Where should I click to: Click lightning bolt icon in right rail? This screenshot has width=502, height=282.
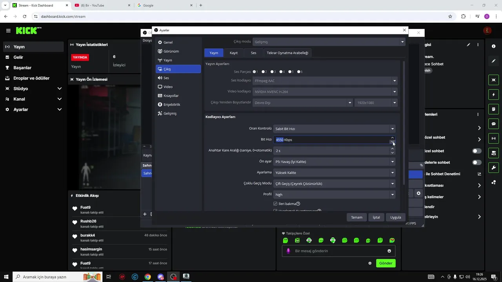(x=493, y=94)
